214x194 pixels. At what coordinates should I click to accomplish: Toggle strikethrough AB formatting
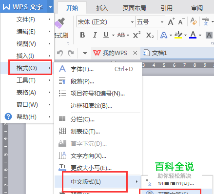pos(121,35)
